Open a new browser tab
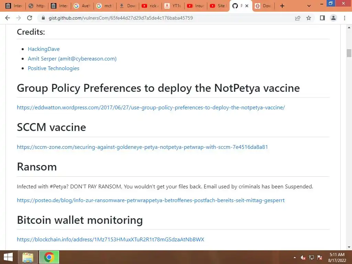Image resolution: width=352 pixels, height=264 pixels. click(282, 6)
